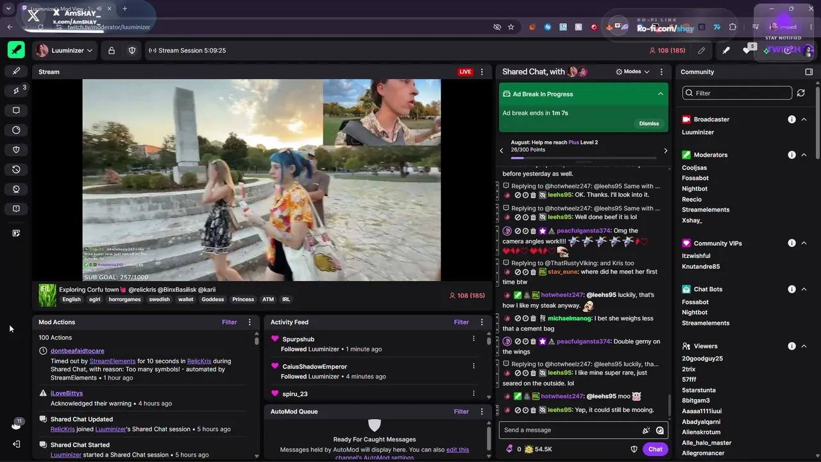Toggle the channel lock icon in top bar
This screenshot has width=821, height=462.
pos(112,51)
